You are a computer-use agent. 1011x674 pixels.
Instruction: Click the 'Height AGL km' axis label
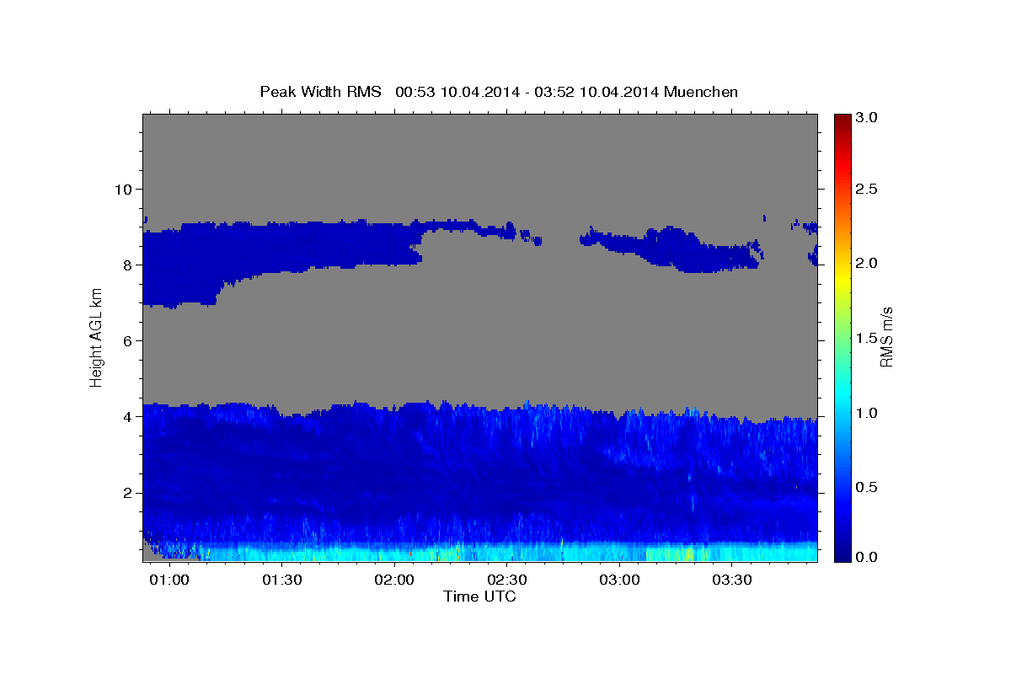(x=96, y=337)
